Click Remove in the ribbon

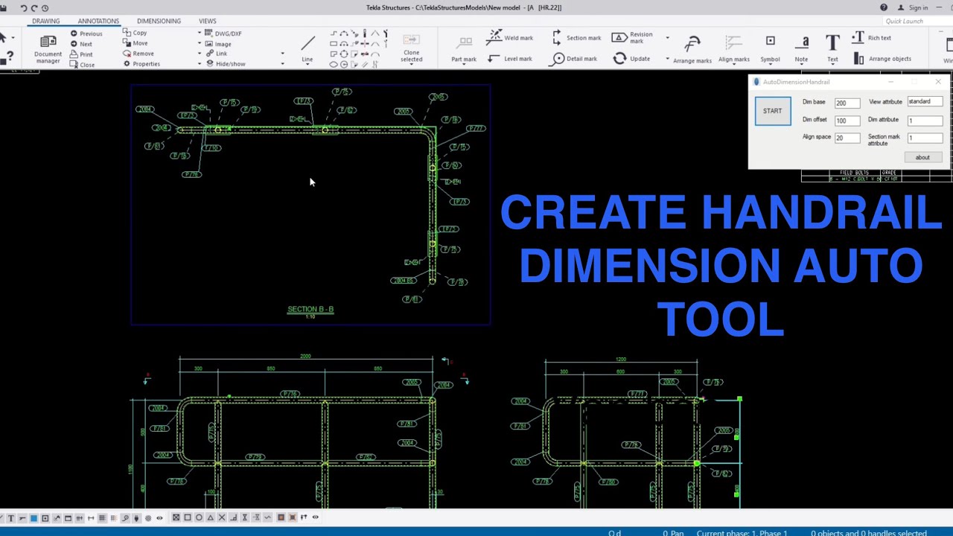click(x=138, y=54)
